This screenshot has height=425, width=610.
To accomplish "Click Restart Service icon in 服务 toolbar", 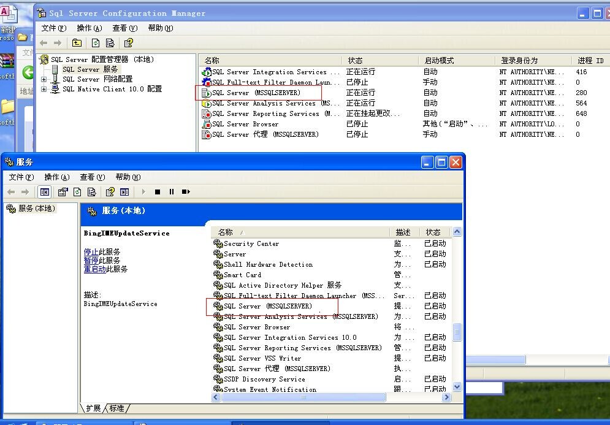I will click(x=186, y=192).
